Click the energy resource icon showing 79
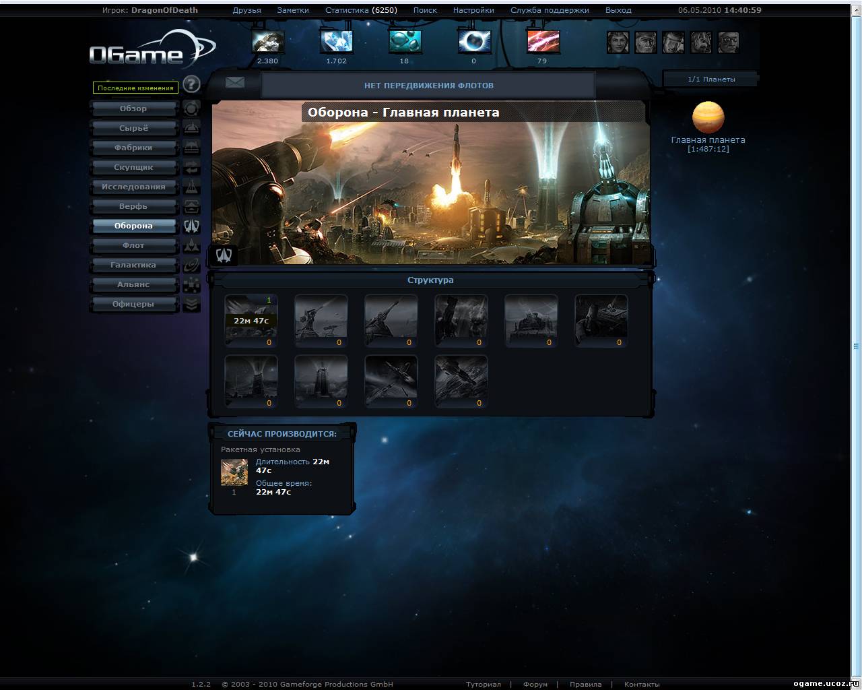 coord(543,42)
